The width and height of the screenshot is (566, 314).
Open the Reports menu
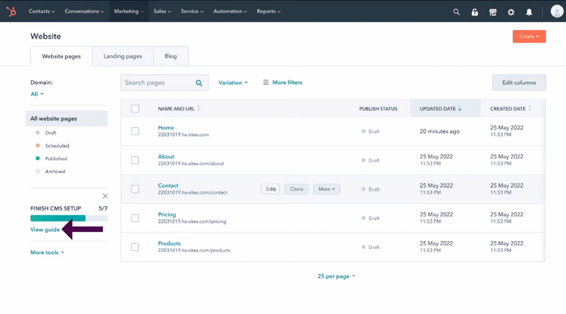268,11
